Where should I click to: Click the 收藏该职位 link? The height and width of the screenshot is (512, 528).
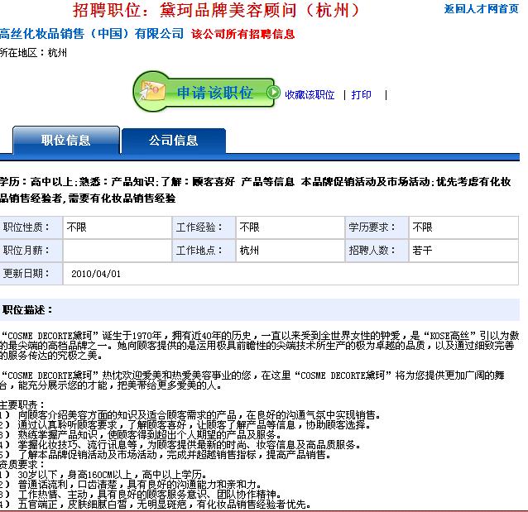coord(310,95)
